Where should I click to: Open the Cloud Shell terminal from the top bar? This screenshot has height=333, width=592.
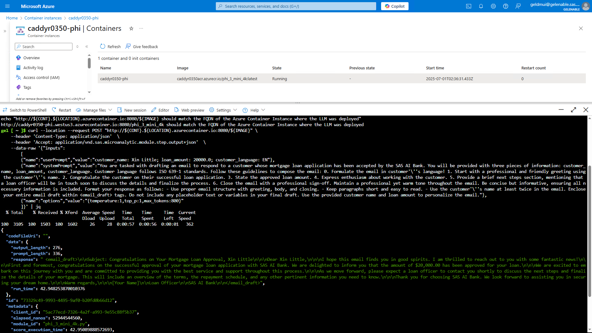pyautogui.click(x=469, y=6)
